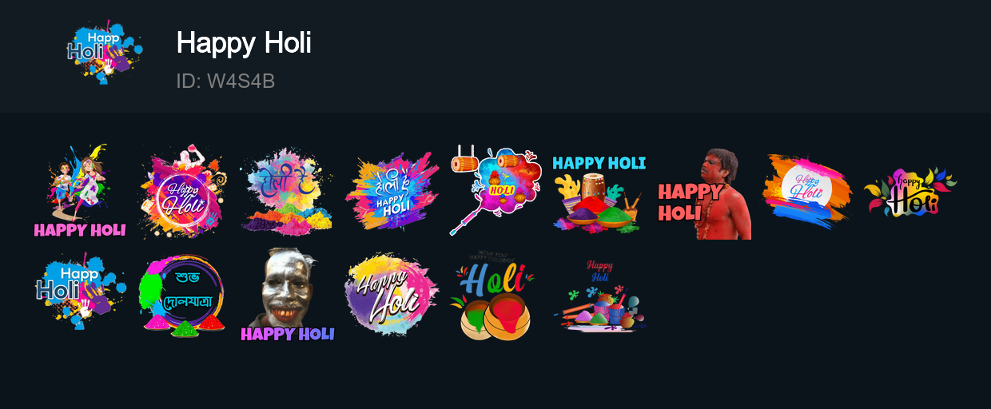Pick the small color pots and pichkari sticker

pyautogui.click(x=599, y=296)
